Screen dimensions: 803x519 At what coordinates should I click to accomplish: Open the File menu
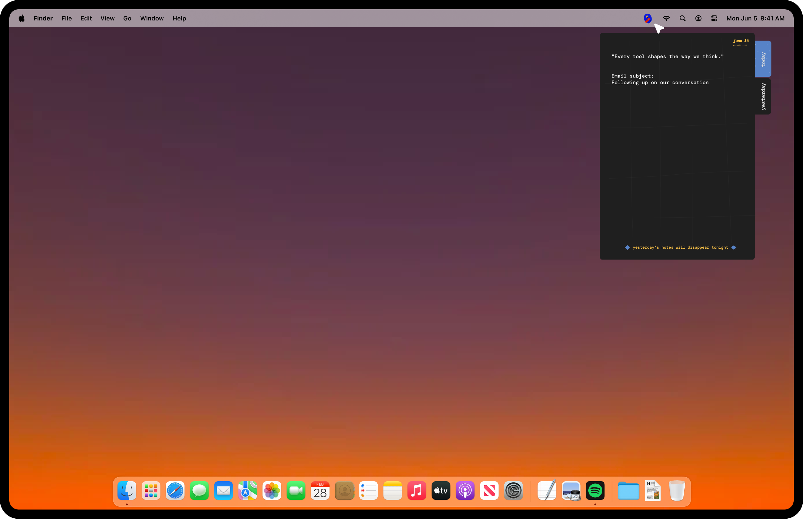click(66, 18)
